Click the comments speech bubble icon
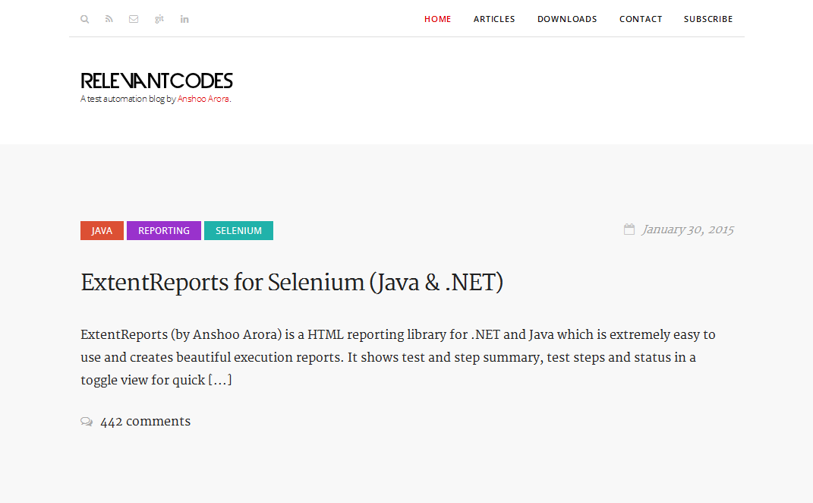The width and height of the screenshot is (813, 503). pyautogui.click(x=87, y=422)
